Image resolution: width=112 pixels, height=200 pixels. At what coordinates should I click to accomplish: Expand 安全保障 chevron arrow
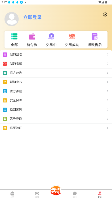tap(107, 100)
